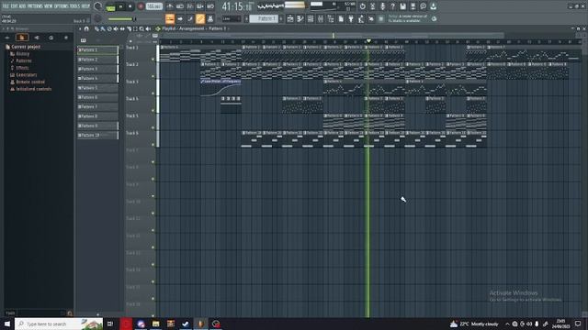Image resolution: width=588 pixels, height=330 pixels.
Task: Mute Track 1 via green dot
Action: pyautogui.click(x=153, y=59)
